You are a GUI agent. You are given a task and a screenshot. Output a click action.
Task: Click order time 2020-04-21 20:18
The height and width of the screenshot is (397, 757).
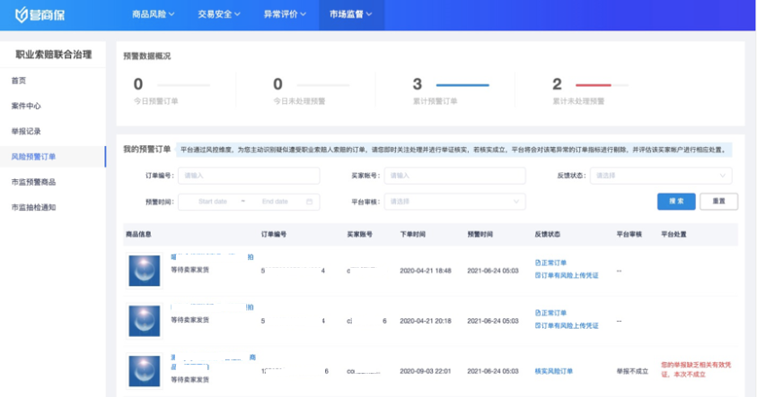[426, 321]
